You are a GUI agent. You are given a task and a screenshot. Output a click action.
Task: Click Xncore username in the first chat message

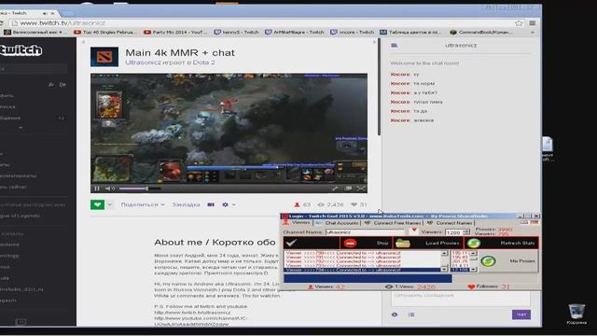400,75
